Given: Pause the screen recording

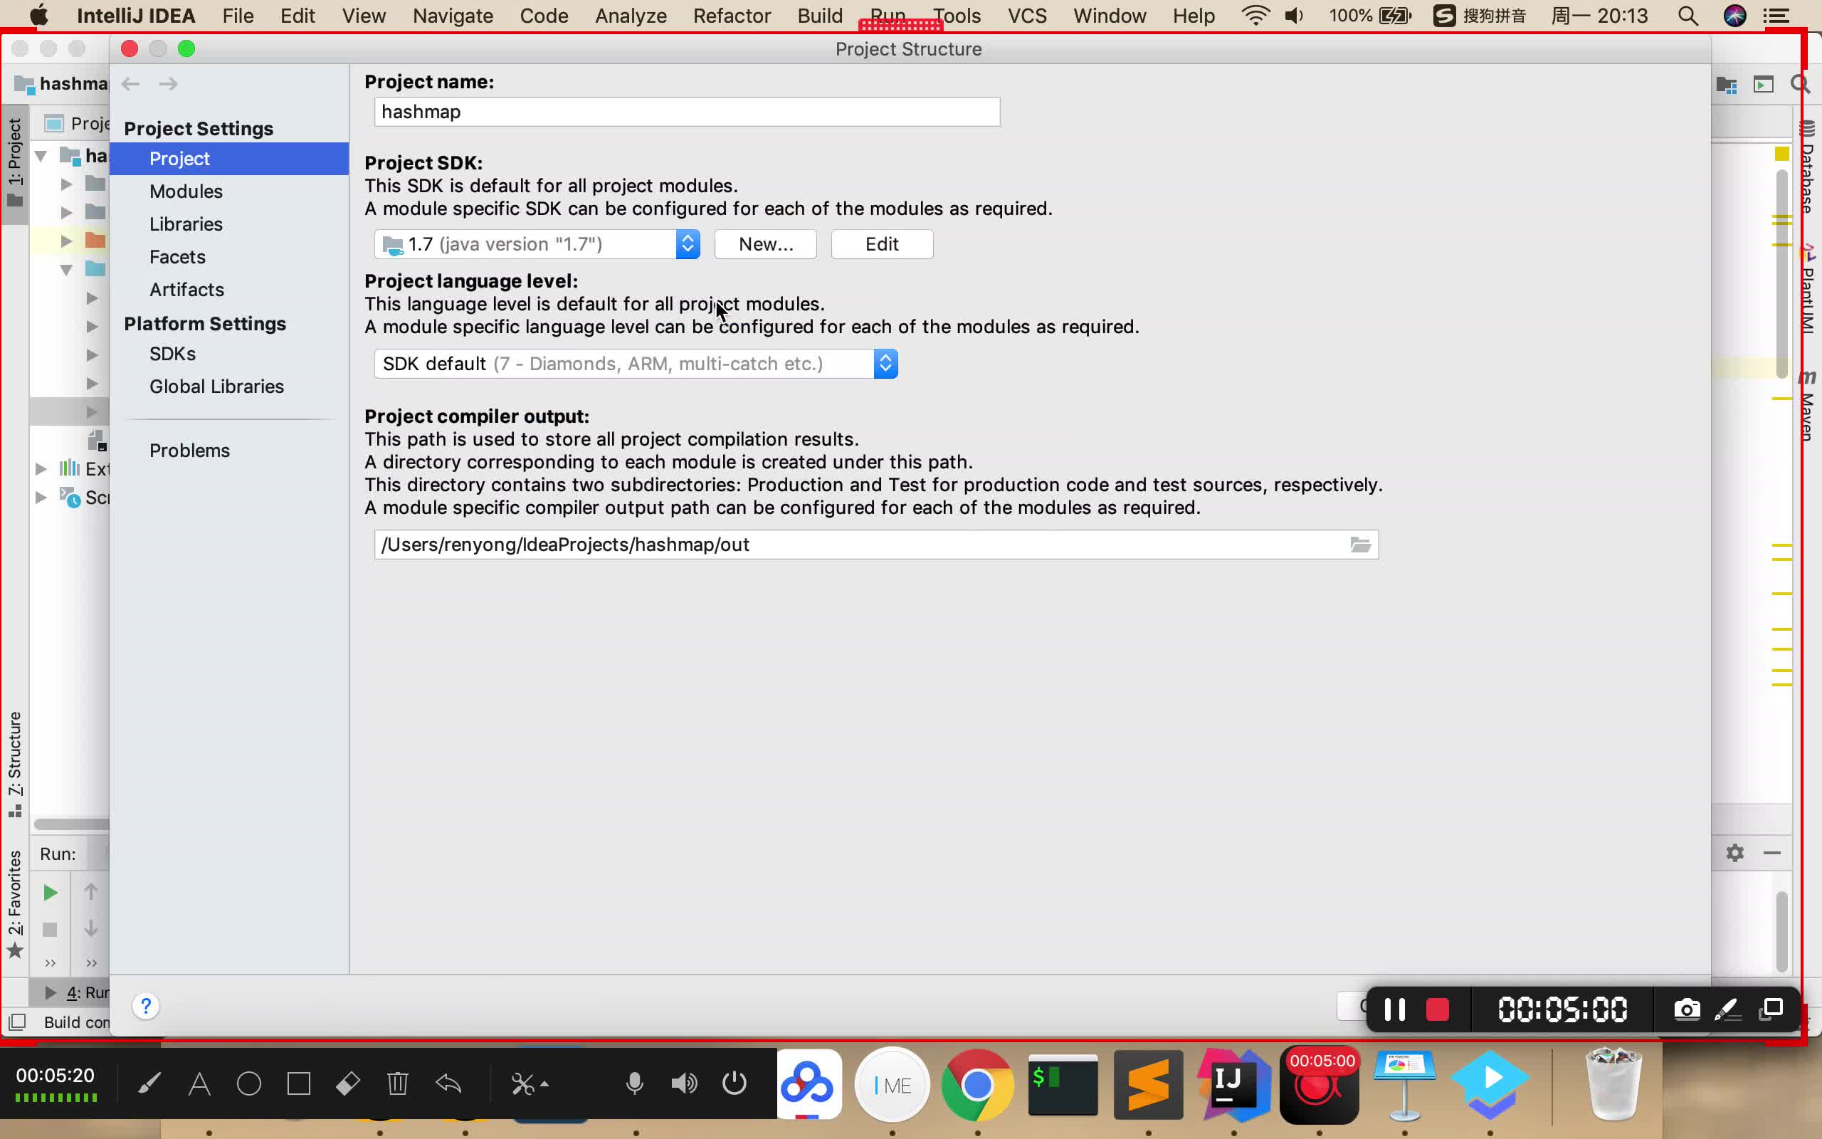Looking at the screenshot, I should coord(1394,1009).
